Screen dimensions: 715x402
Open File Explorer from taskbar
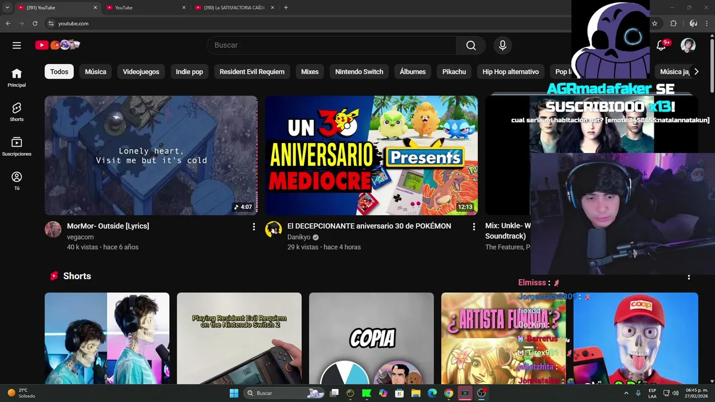(416, 393)
